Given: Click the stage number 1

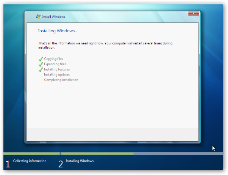Looking at the screenshot, I should 8,164.
